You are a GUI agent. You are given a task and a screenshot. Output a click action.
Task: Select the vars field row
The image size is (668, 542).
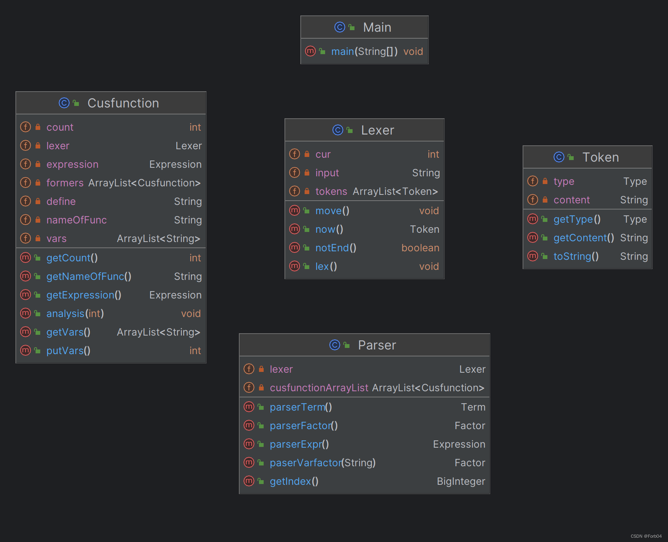[111, 239]
